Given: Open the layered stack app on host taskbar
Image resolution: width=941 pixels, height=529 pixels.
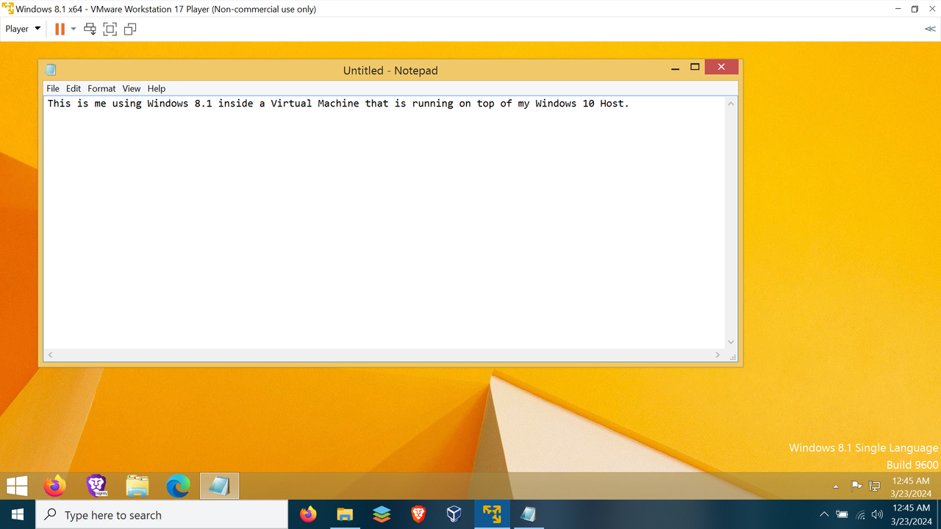Looking at the screenshot, I should coord(382,515).
